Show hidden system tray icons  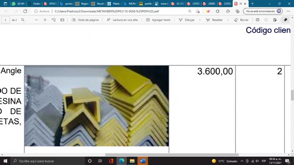tap(242, 161)
